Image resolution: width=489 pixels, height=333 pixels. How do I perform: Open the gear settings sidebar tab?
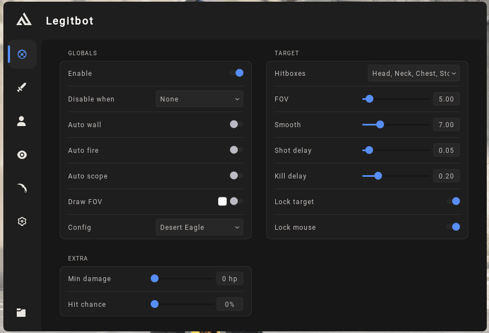(x=22, y=221)
